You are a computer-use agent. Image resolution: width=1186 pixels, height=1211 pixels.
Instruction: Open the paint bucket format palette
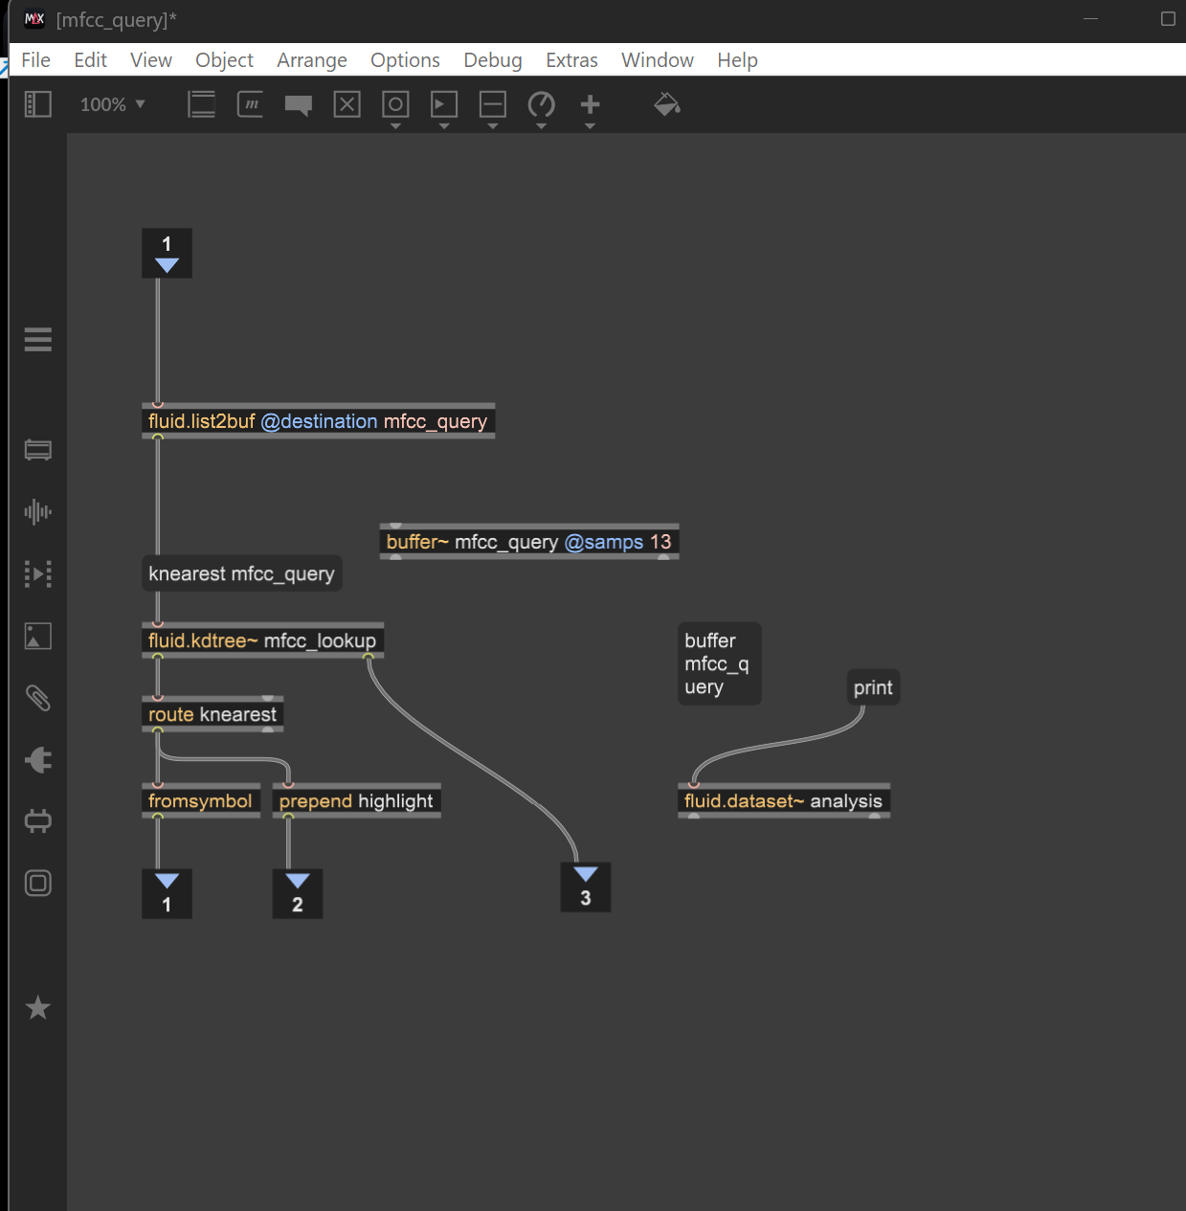pyautogui.click(x=667, y=104)
